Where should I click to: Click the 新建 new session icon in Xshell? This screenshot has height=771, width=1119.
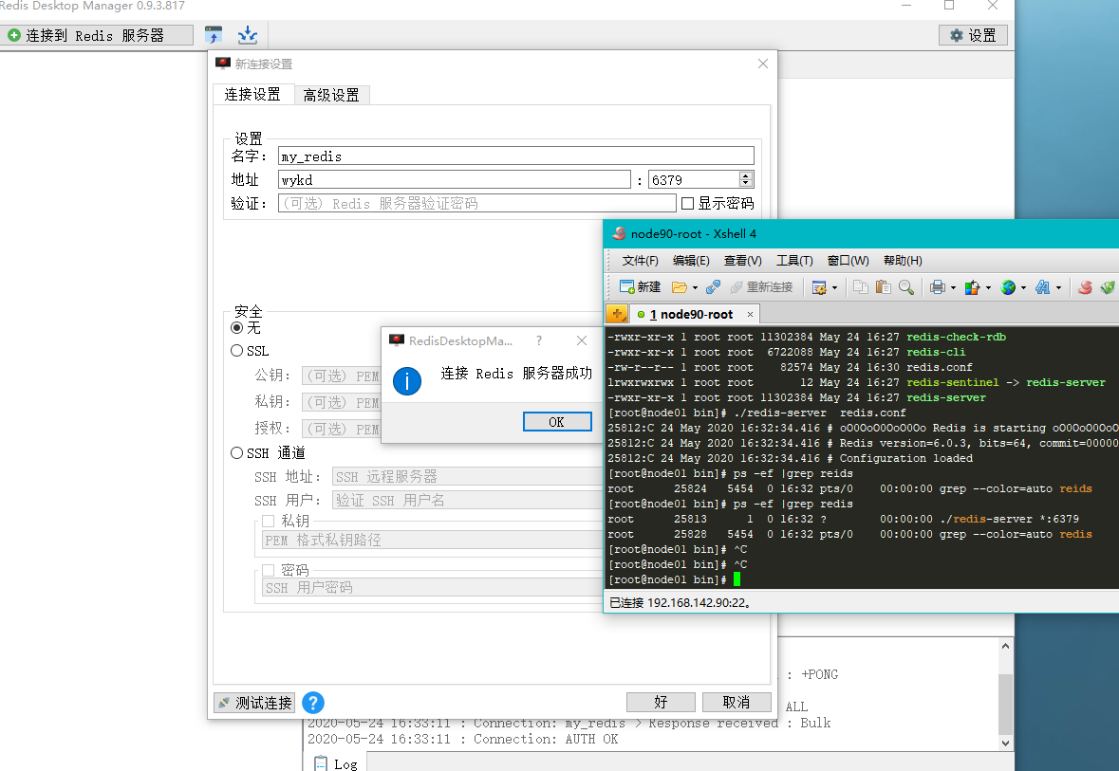pos(640,286)
